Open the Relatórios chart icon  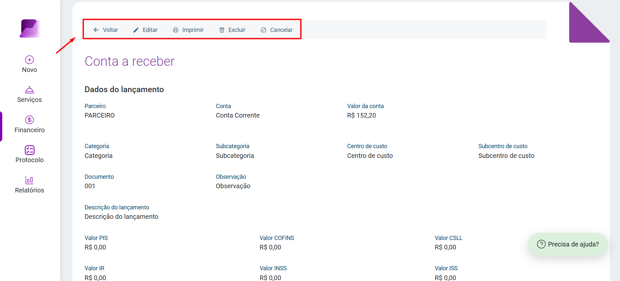[30, 180]
